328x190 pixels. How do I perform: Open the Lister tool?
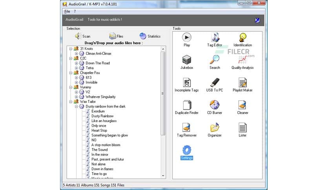(x=242, y=130)
